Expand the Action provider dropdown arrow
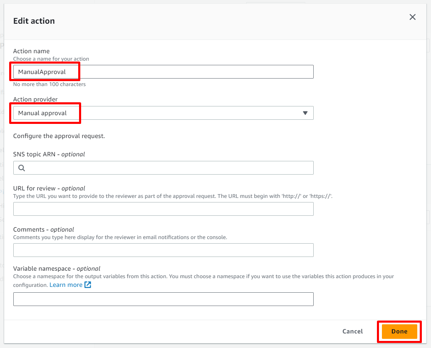Viewport: 431px width, 348px height. (x=305, y=113)
